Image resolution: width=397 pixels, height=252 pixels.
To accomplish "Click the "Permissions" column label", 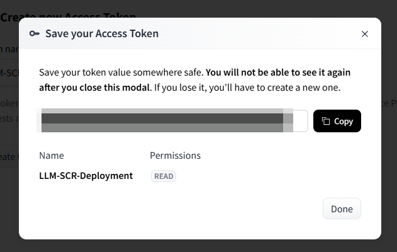I will click(175, 155).
